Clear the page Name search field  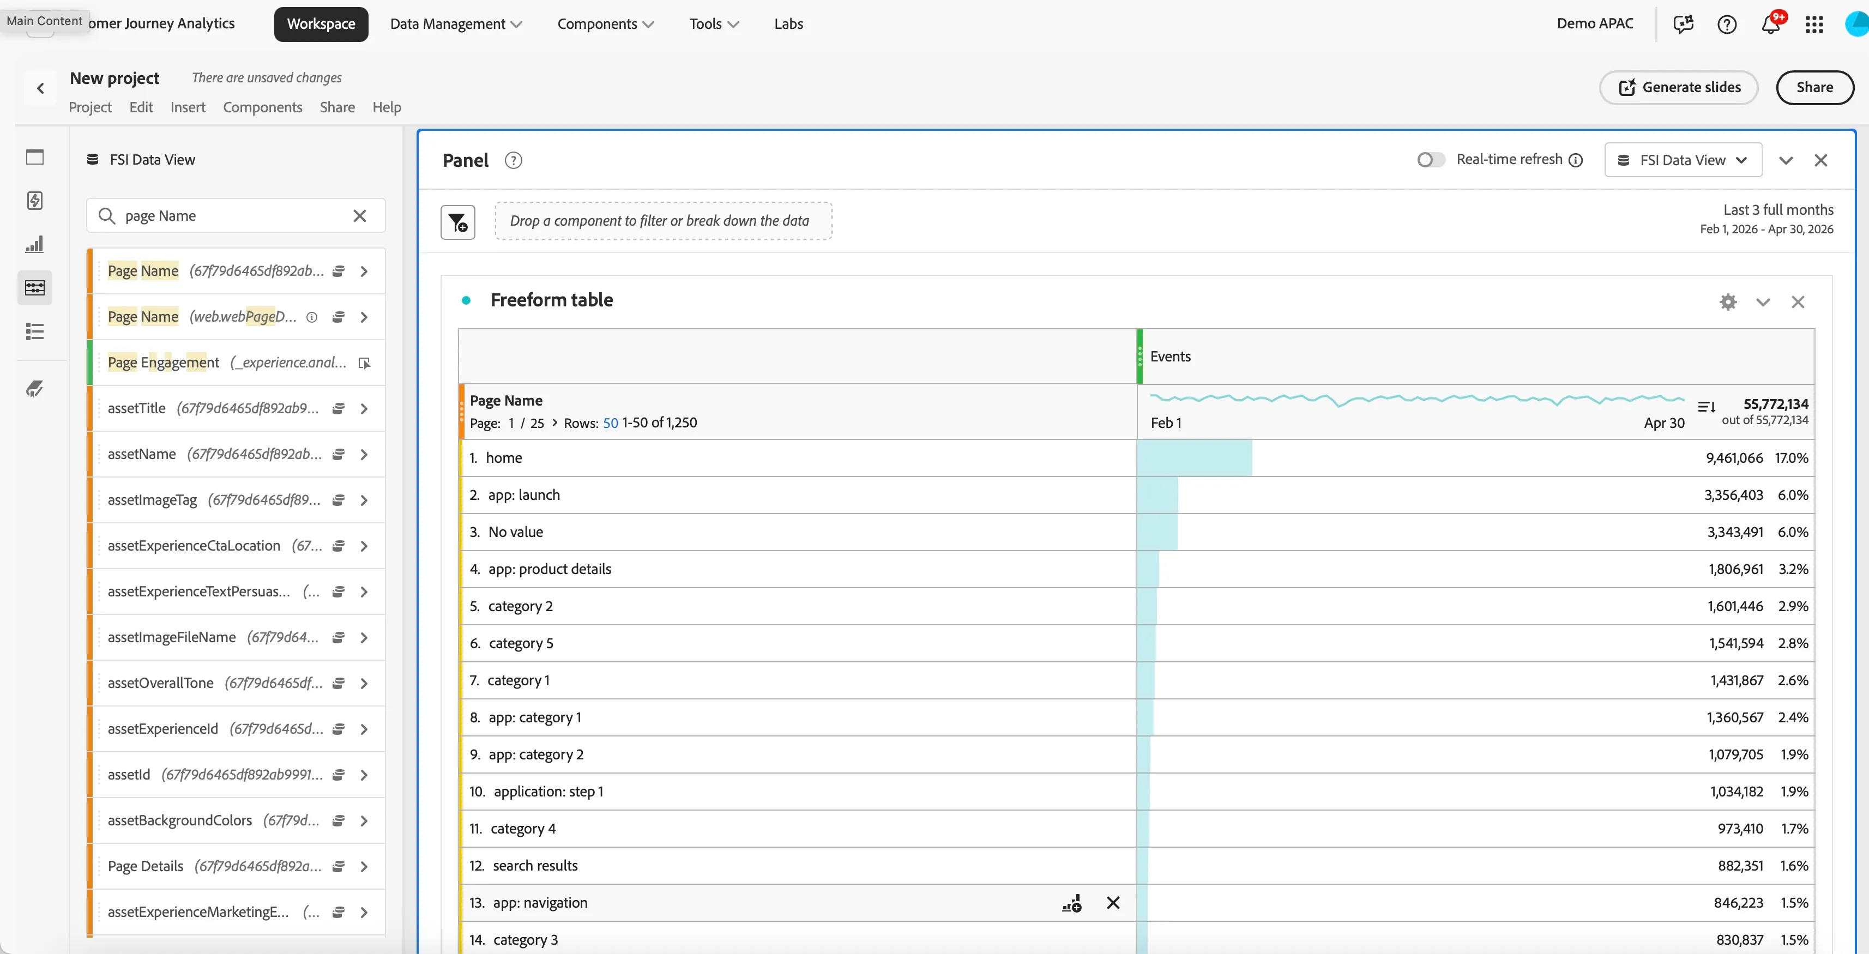click(360, 216)
